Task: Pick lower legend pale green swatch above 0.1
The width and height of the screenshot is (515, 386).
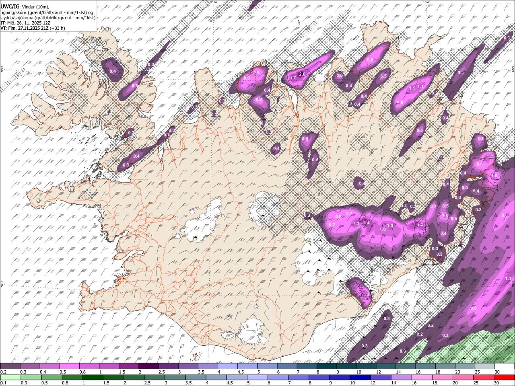Action: [x=10, y=377]
